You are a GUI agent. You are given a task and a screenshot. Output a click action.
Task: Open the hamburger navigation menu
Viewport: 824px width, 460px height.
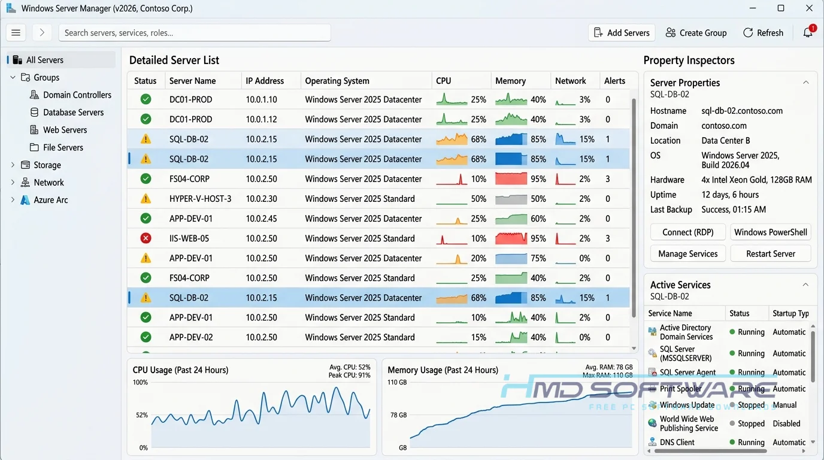(x=16, y=33)
